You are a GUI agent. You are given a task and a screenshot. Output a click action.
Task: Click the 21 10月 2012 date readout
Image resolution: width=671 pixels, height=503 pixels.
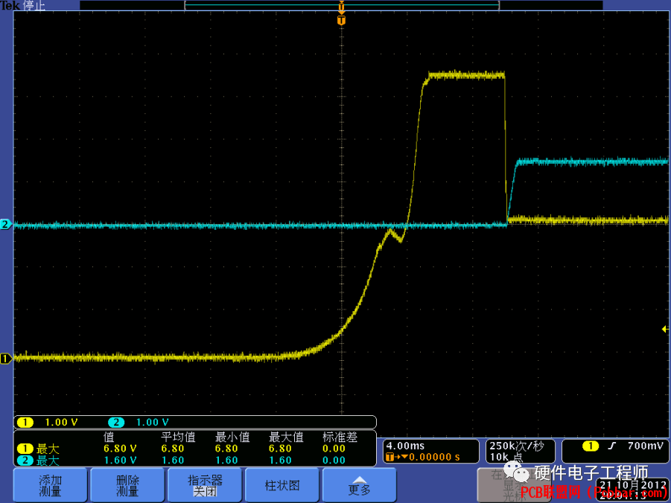click(632, 485)
